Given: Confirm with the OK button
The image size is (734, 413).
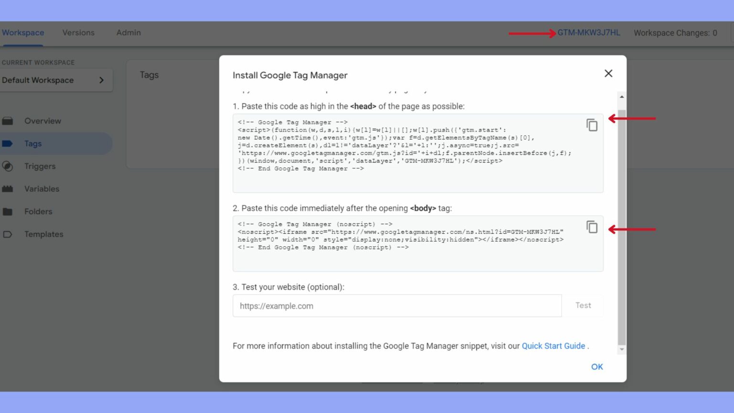Looking at the screenshot, I should [x=597, y=367].
